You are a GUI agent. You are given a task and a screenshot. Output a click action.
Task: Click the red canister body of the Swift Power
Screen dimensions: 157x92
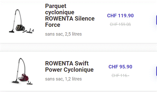(x=23, y=77)
